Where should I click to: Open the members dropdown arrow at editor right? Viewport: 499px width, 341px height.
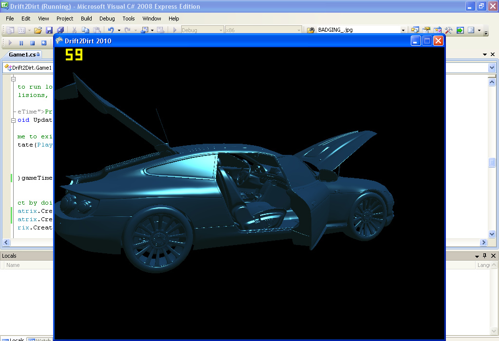[492, 67]
